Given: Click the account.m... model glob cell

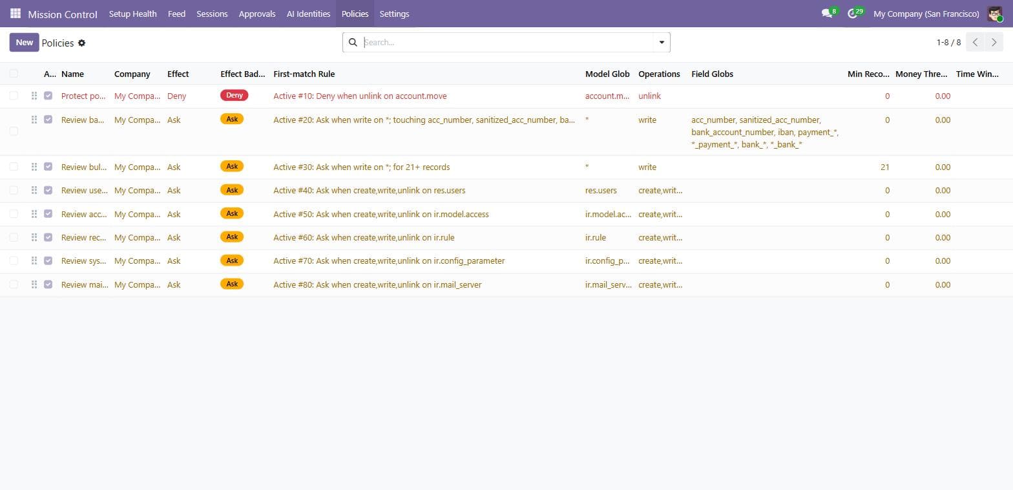Looking at the screenshot, I should click(x=607, y=96).
